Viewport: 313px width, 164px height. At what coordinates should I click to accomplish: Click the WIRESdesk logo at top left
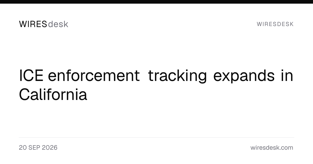44,24
